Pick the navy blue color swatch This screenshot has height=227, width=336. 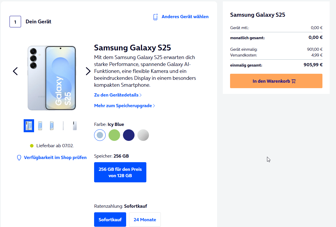(129, 135)
